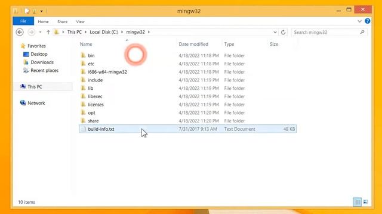Viewport: 382px width, 214px height.
Task: Maximize the mingw32 window
Action: 349,10
